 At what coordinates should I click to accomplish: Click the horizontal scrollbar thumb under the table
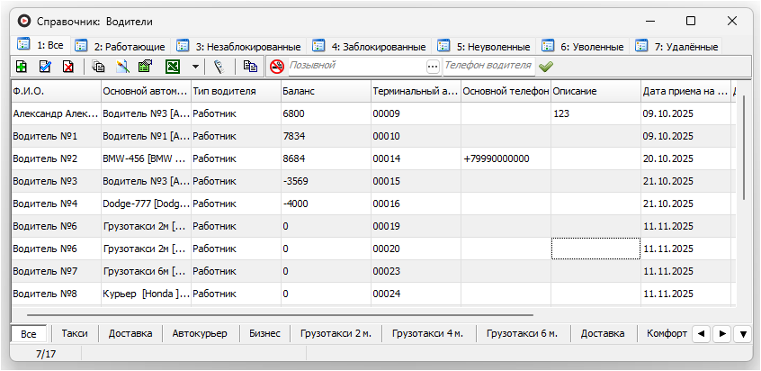(280, 314)
